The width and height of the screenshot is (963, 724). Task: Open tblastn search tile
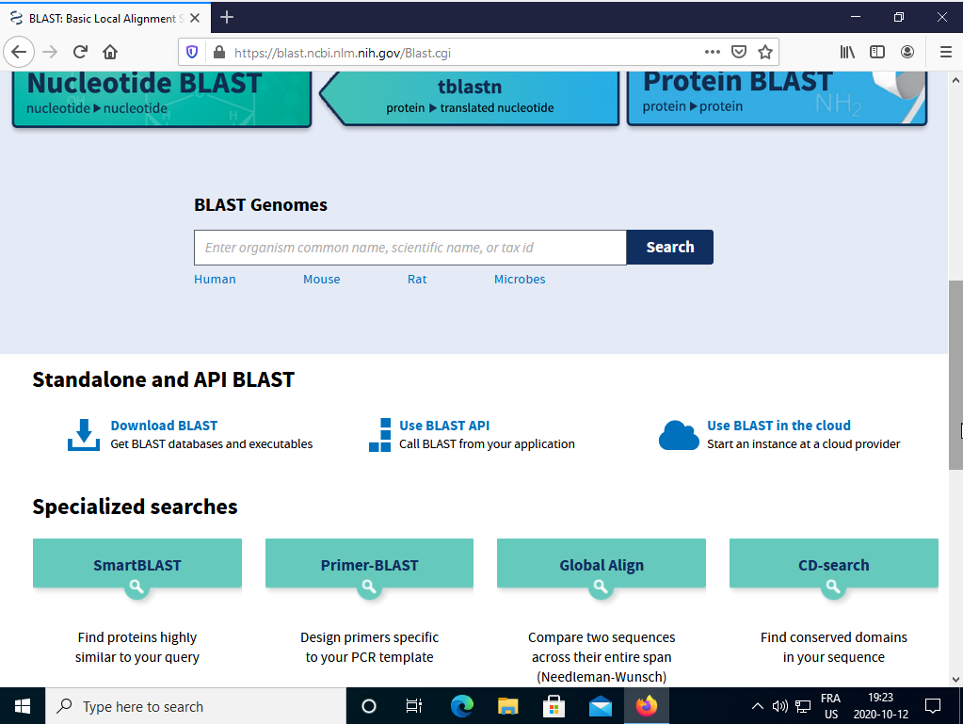point(470,97)
